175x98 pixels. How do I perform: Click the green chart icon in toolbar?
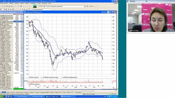pyautogui.click(x=35, y=6)
